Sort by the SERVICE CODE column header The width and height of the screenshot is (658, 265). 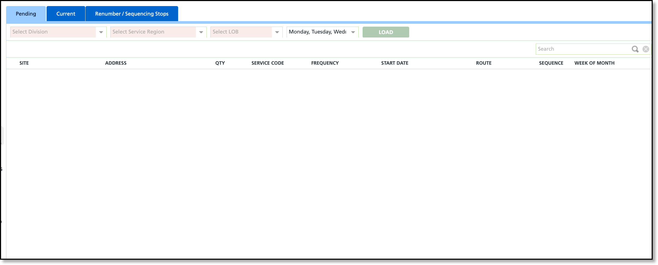[268, 63]
